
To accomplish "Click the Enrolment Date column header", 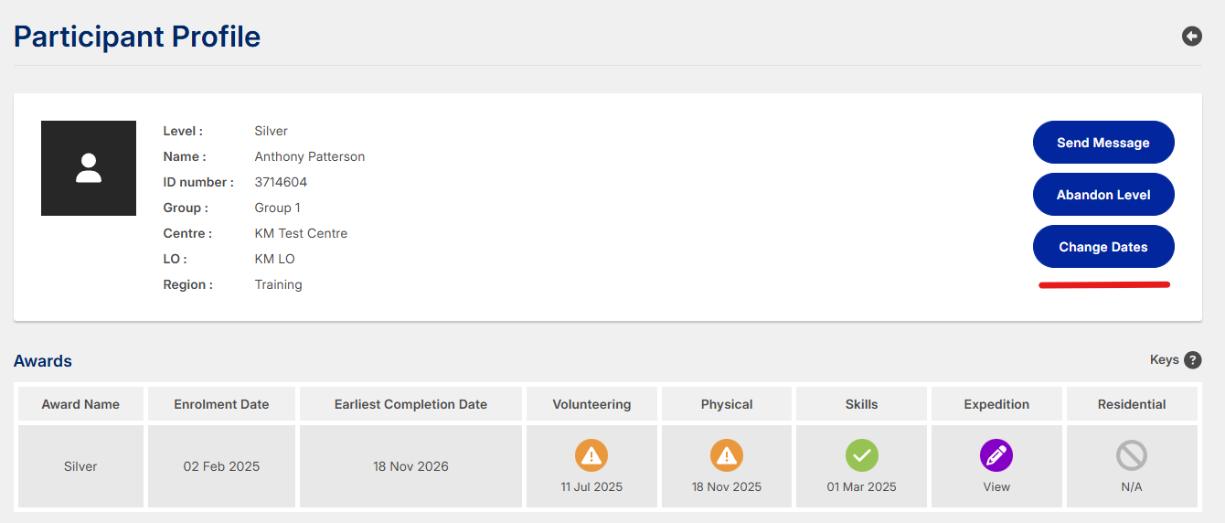I will [x=221, y=404].
